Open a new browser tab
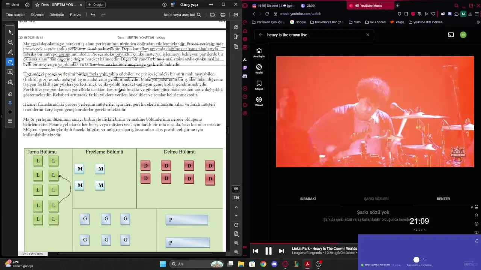 (x=397, y=6)
